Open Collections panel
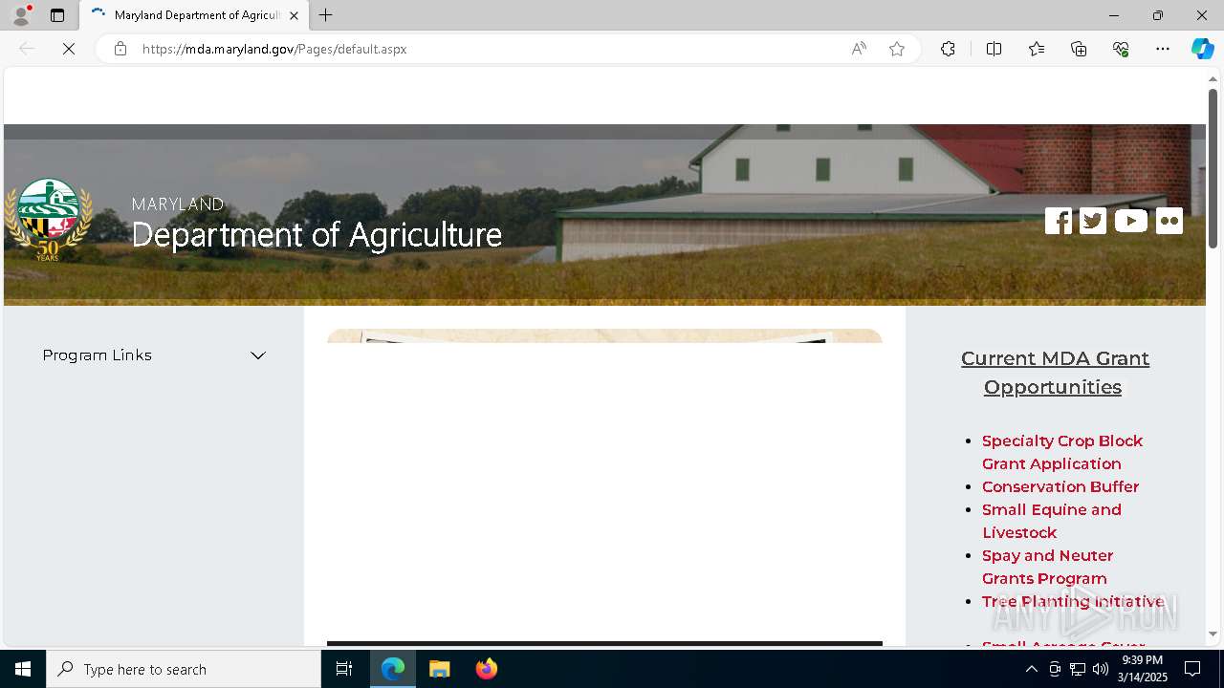Viewport: 1224px width, 688px height. click(x=1079, y=49)
